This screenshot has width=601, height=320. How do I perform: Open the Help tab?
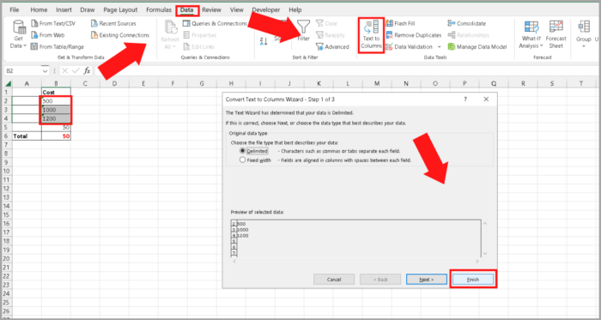[x=295, y=10]
